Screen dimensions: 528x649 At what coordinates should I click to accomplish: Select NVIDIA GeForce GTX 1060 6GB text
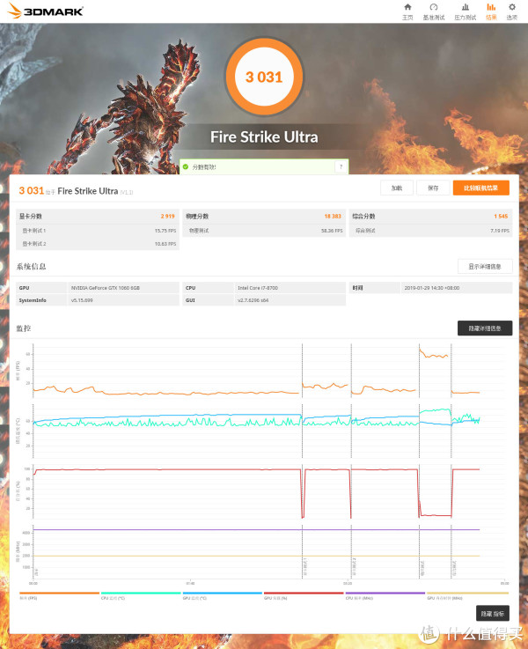pos(106,288)
